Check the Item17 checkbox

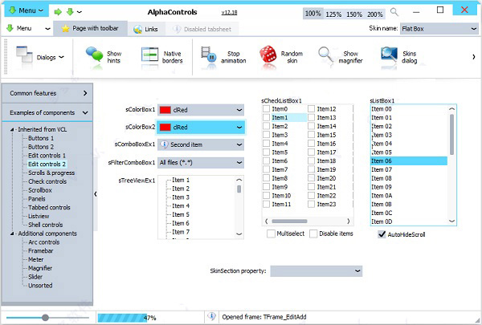tap(311, 152)
